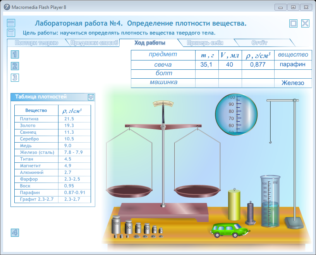Click the volume cell for болт
The width and height of the screenshot is (316, 255).
tap(230, 74)
